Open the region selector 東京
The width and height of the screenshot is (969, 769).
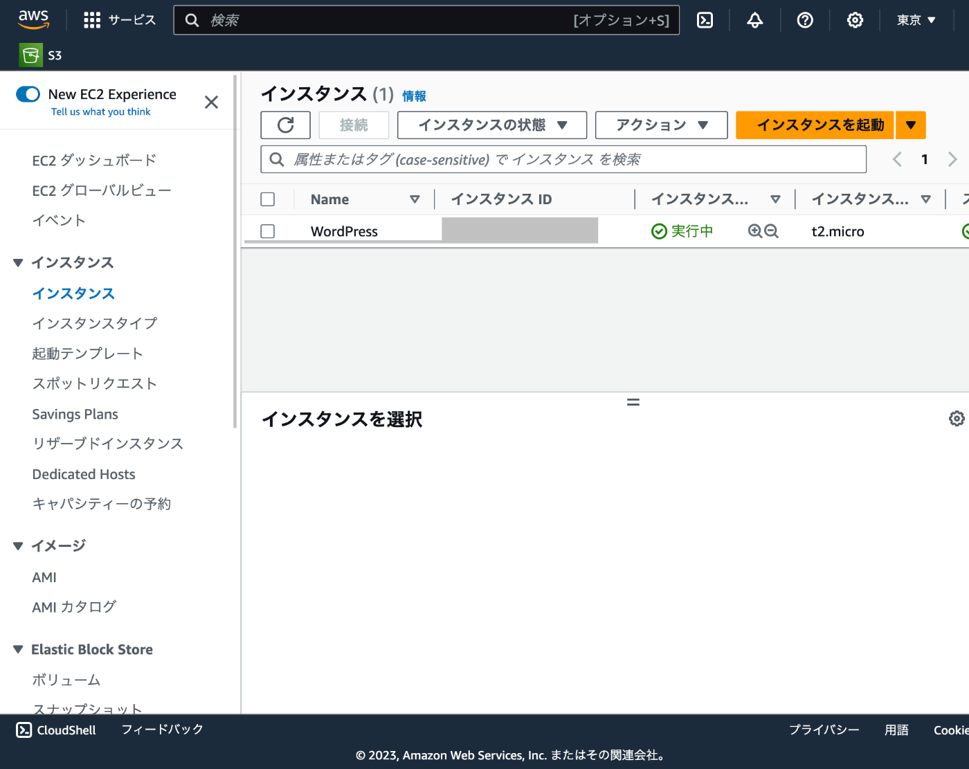point(916,20)
